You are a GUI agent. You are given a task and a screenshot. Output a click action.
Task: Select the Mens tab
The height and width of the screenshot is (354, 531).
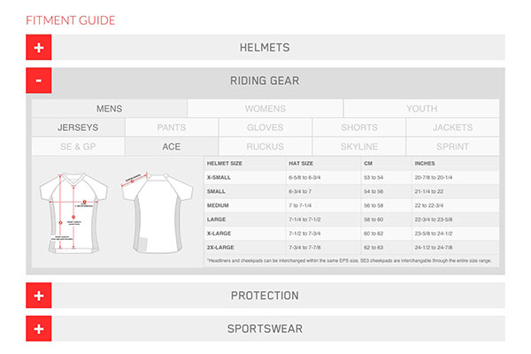pos(109,109)
